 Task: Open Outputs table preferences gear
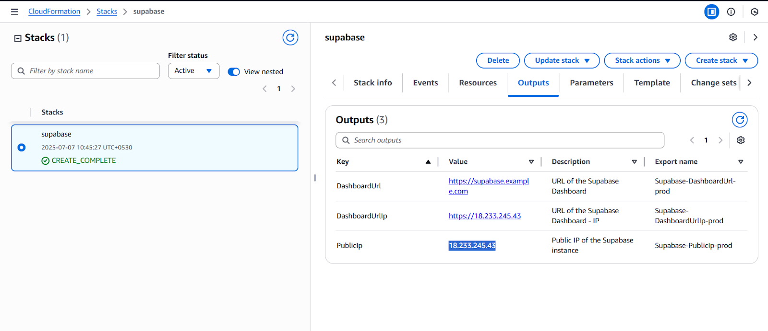pos(741,140)
